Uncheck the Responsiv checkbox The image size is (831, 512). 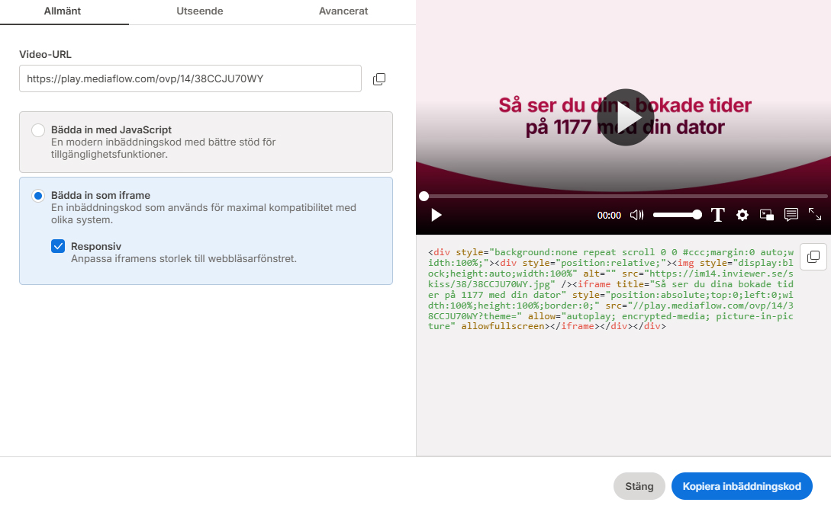58,246
